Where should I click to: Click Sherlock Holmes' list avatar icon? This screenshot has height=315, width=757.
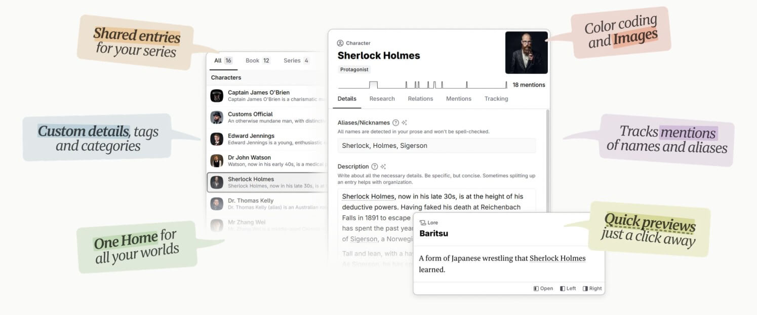(x=217, y=182)
